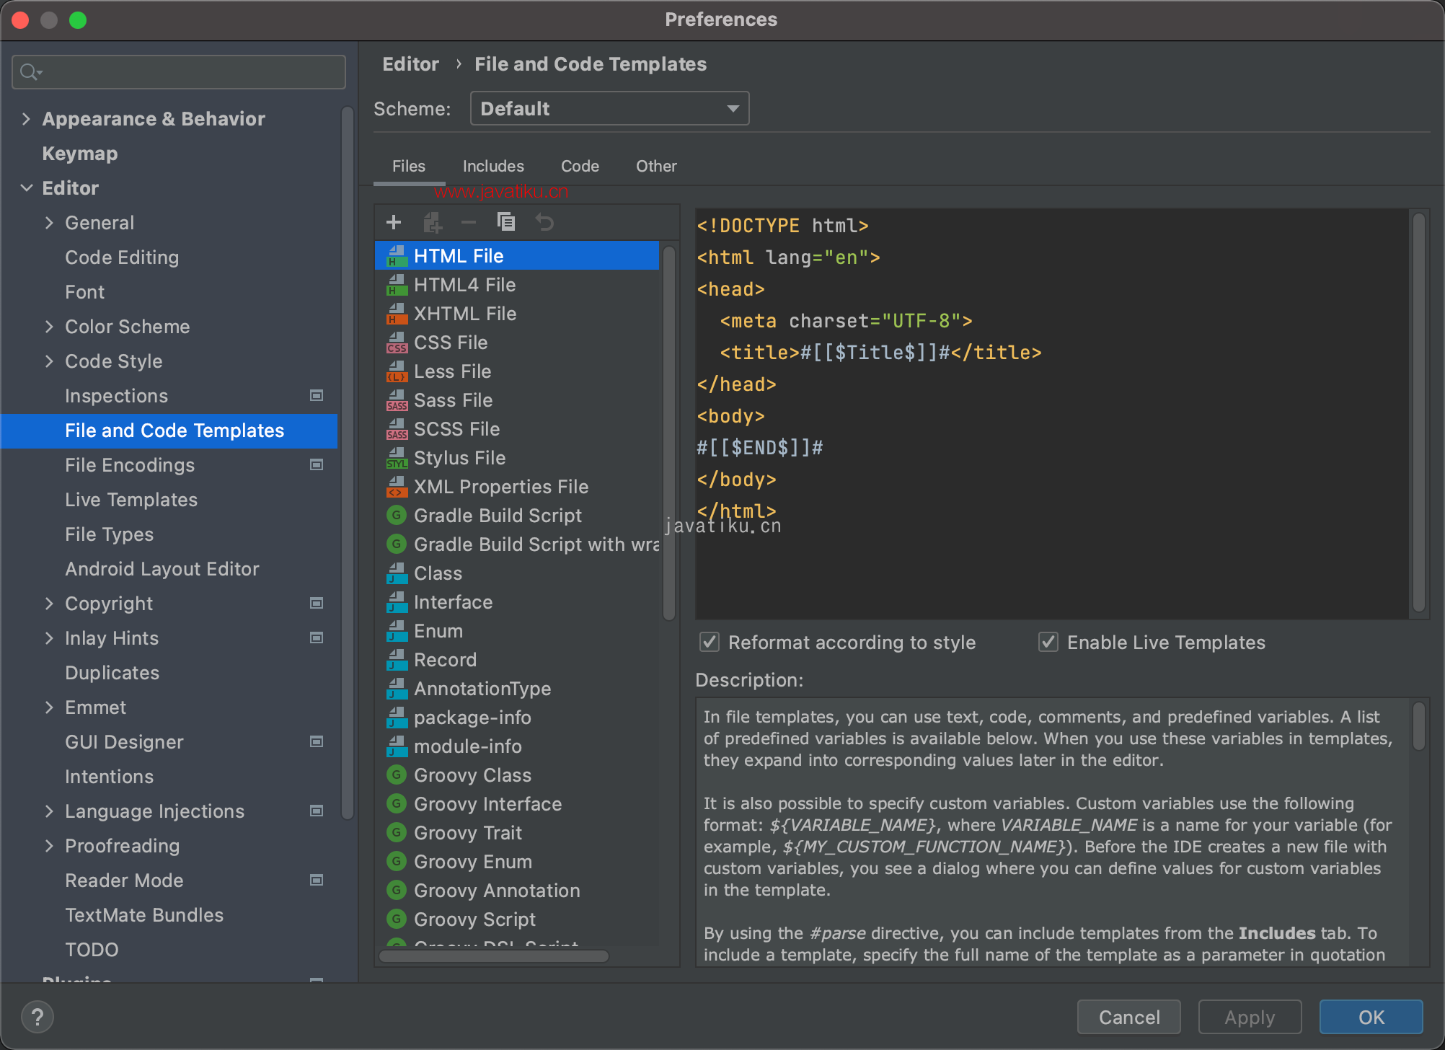This screenshot has width=1445, height=1050.
Task: Click the help question mark icon
Action: tap(37, 1017)
